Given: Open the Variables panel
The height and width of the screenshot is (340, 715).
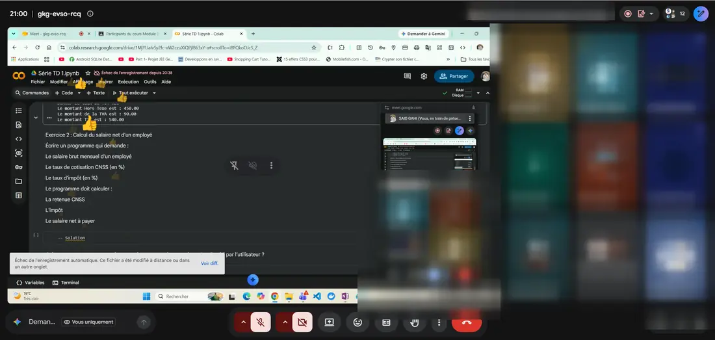Looking at the screenshot, I should click(x=30, y=283).
